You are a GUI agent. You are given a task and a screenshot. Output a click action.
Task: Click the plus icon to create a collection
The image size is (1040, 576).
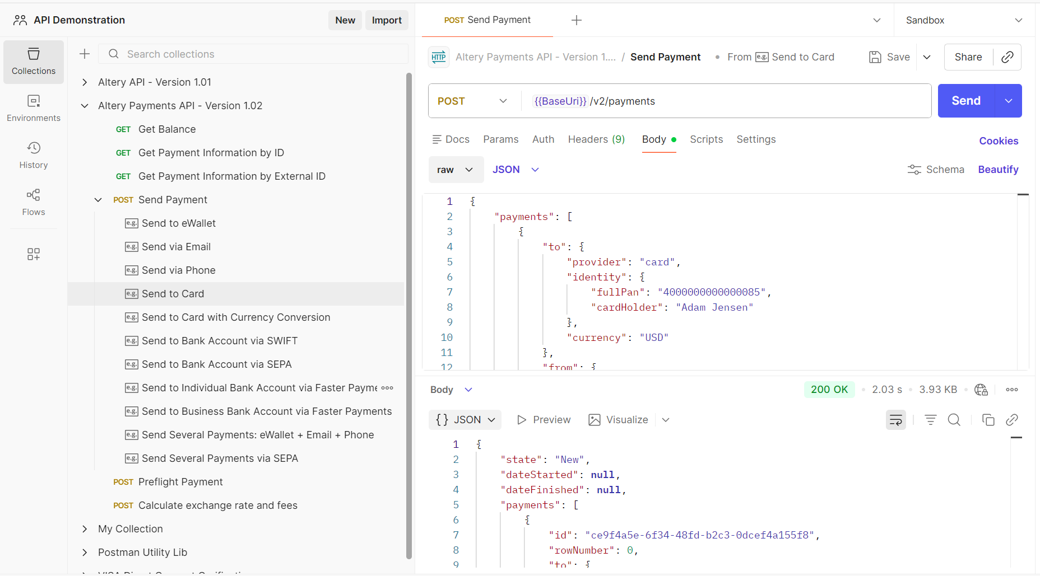[85, 54]
